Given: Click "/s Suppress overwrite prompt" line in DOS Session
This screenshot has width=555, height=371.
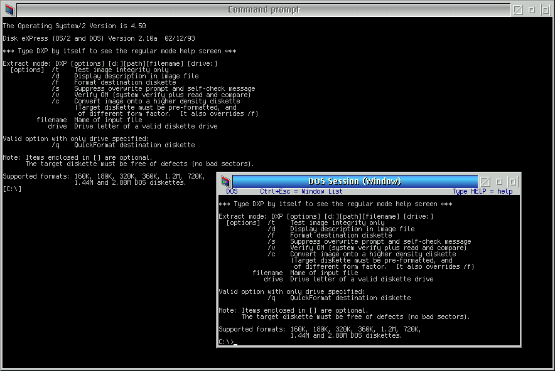Looking at the screenshot, I should pyautogui.click(x=370, y=242).
